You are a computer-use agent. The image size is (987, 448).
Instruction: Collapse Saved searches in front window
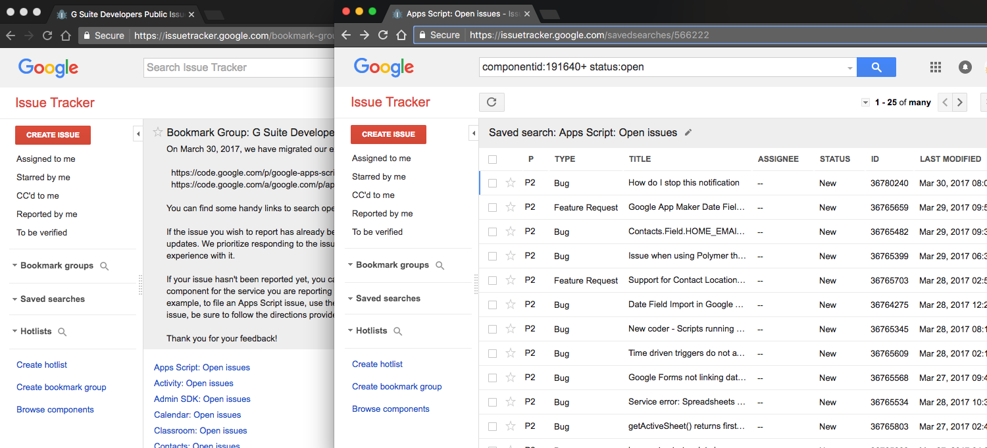click(x=350, y=299)
